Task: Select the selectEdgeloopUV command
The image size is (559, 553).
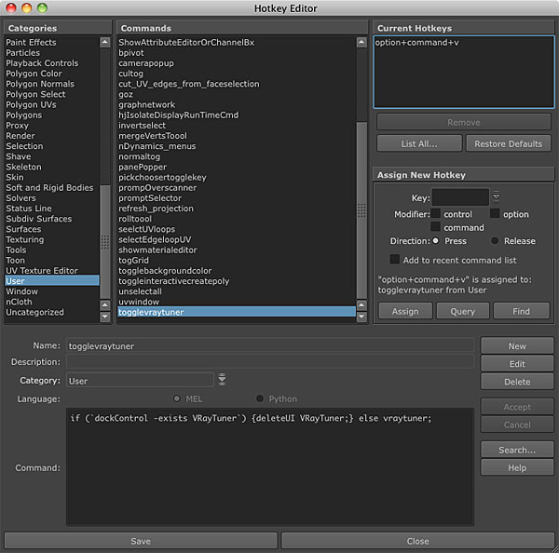Action: [x=237, y=239]
